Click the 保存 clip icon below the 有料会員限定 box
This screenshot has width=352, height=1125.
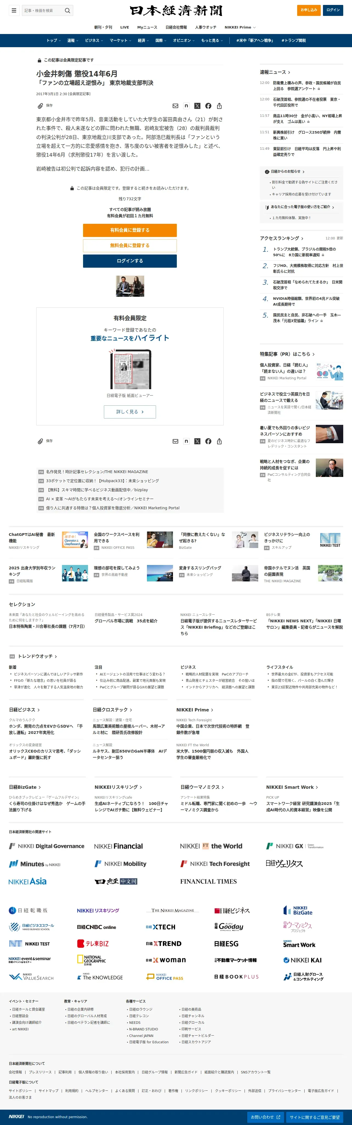tap(40, 441)
